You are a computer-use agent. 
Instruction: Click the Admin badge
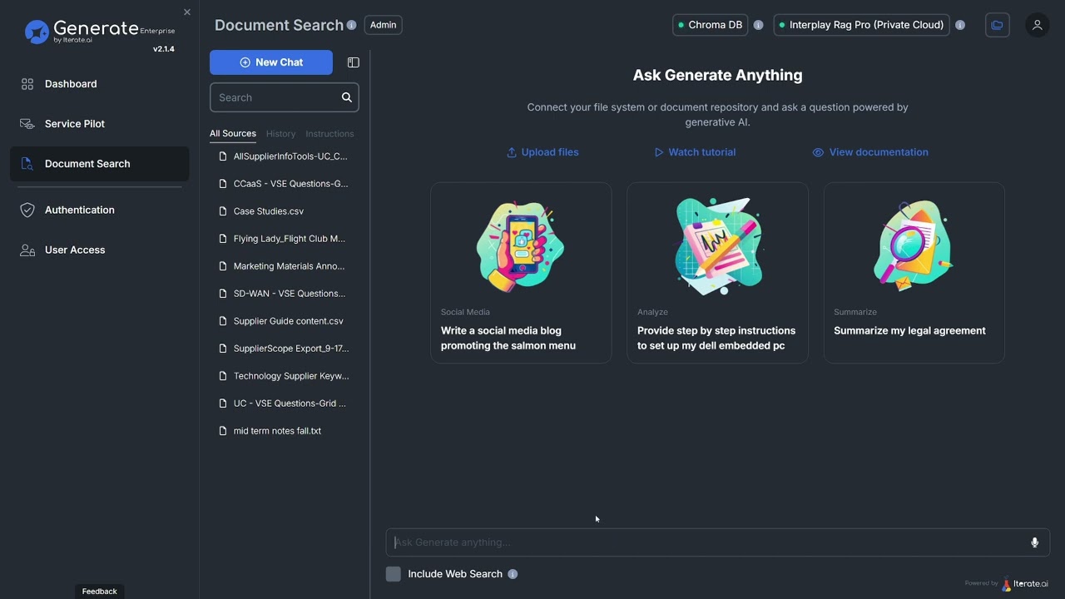(383, 25)
